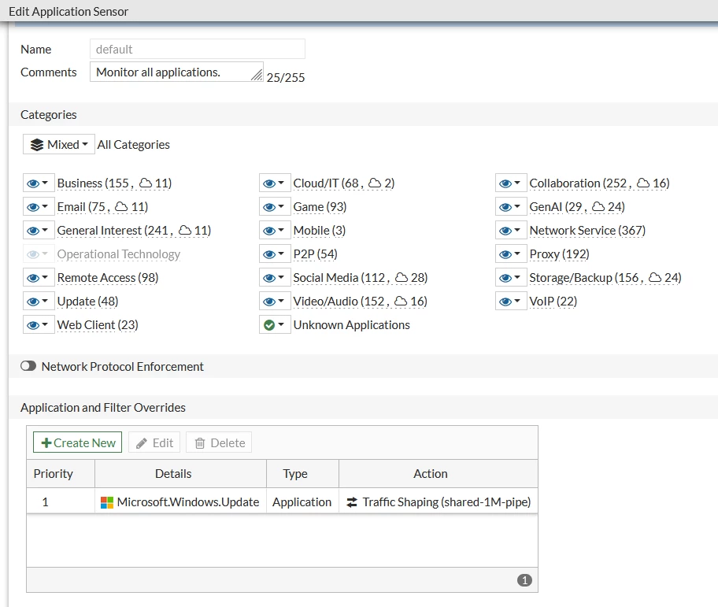The height and width of the screenshot is (607, 718).
Task: Click the eye icon beside GenAI
Action: coord(505,207)
